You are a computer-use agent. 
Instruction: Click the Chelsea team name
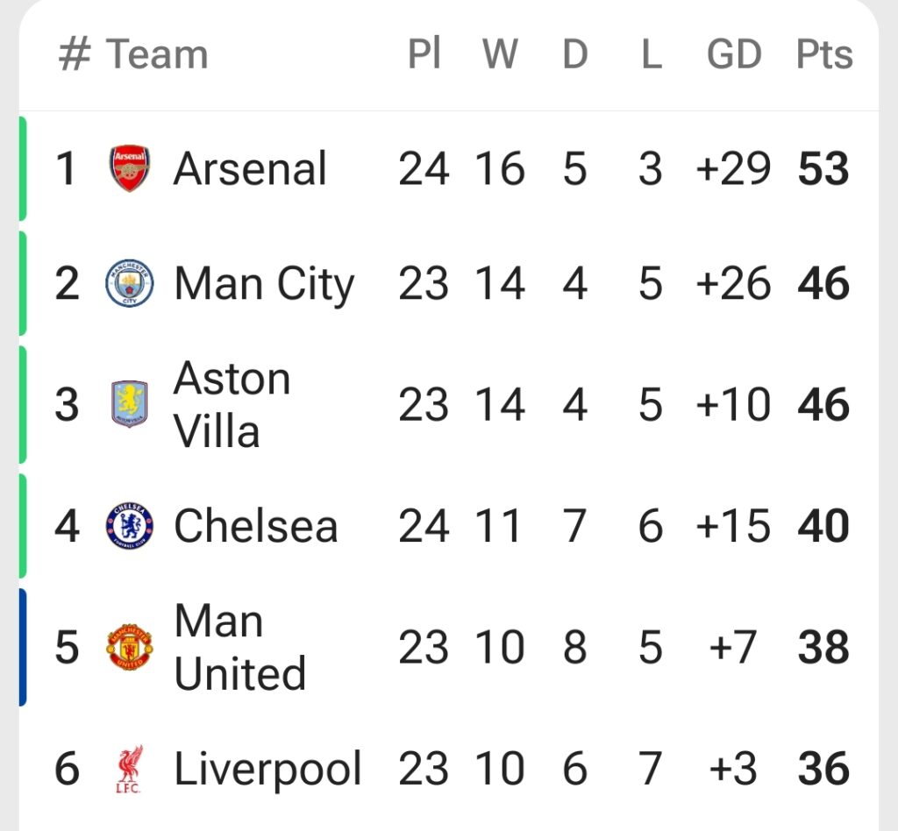tap(255, 526)
